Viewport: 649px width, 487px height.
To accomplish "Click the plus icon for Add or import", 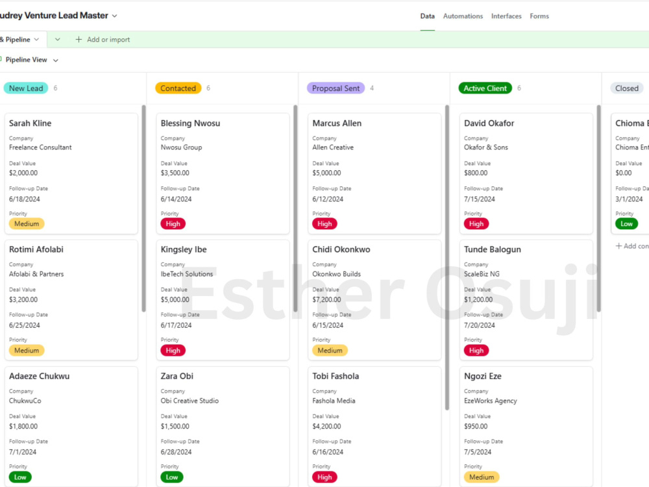I will click(x=79, y=40).
